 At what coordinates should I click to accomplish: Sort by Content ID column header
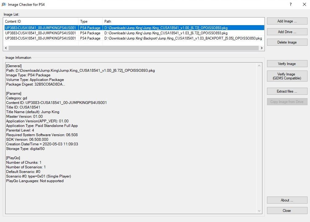click(x=41, y=21)
